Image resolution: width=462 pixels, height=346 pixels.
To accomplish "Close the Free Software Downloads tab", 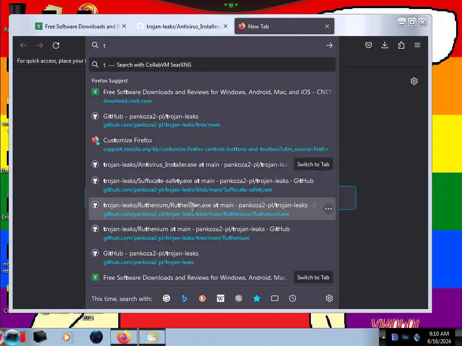I will (124, 26).
